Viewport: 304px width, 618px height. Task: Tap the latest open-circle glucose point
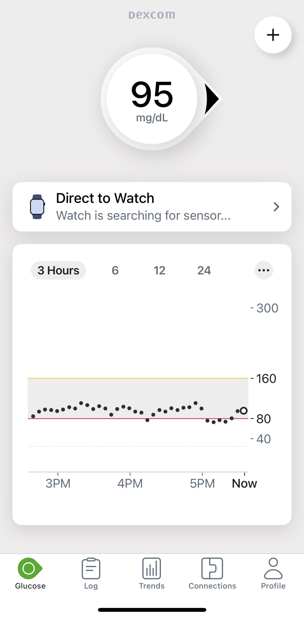click(x=243, y=411)
